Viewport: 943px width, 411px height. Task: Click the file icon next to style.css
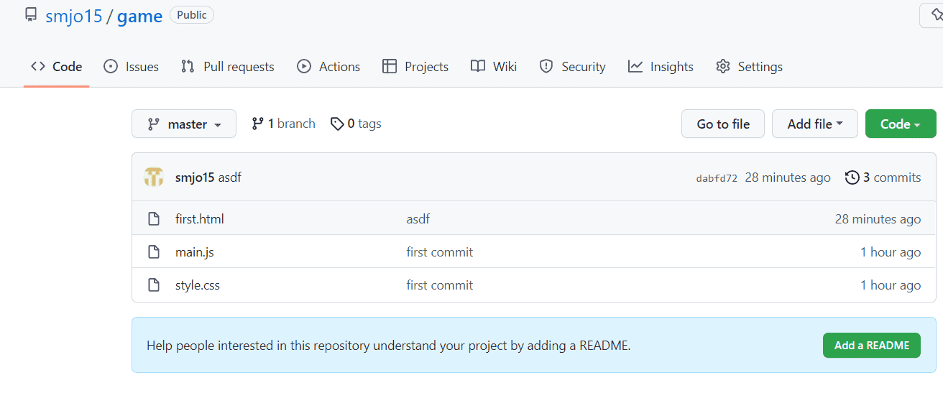153,285
